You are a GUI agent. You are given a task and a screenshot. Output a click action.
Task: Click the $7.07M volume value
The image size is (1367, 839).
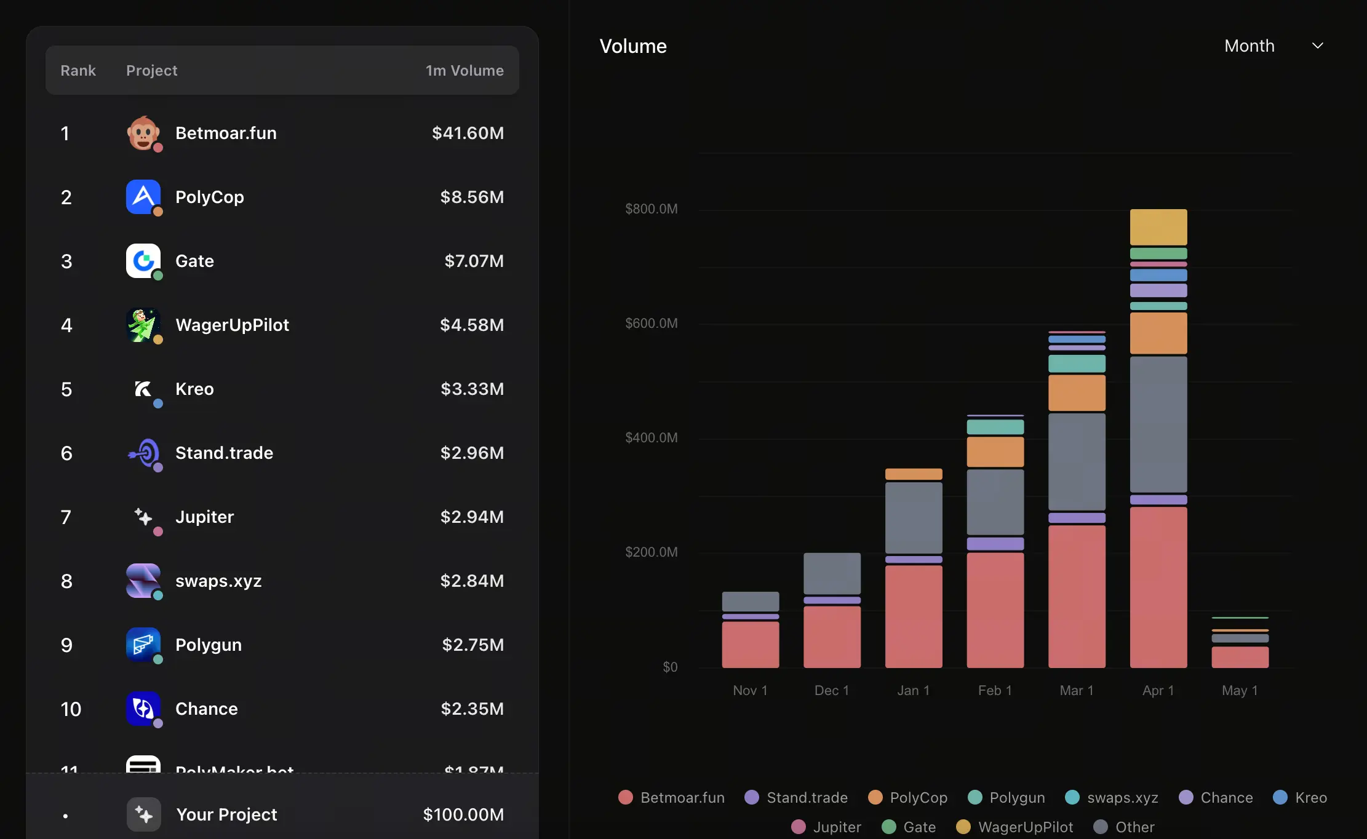click(474, 261)
